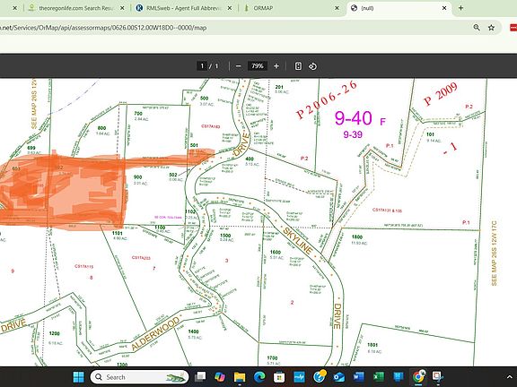Click the SKYLINE road label
Image resolution: width=517 pixels, height=387 pixels.
click(297, 240)
